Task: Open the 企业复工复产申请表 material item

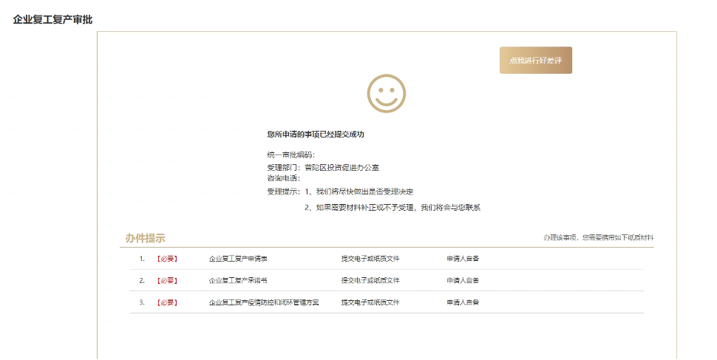Action: (x=238, y=259)
